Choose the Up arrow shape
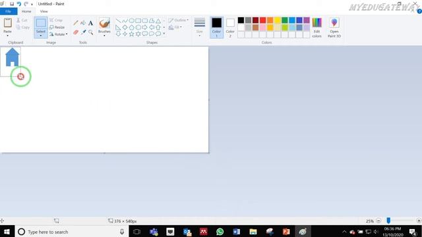The width and height of the screenshot is (422, 237). click(x=158, y=27)
